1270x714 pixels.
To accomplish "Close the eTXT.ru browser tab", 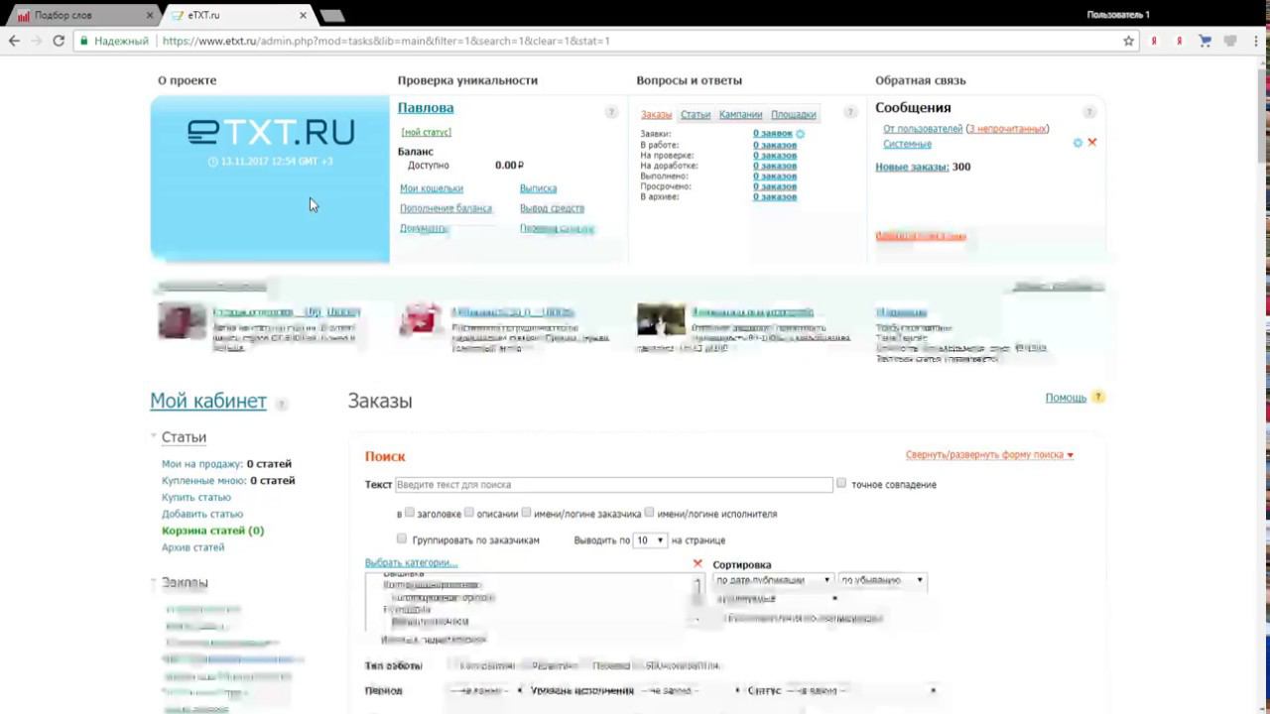I will 304,16.
